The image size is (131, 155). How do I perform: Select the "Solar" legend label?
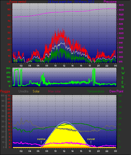[x=36, y=91]
